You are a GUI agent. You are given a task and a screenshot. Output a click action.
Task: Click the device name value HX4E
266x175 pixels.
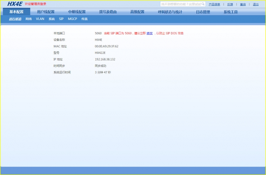click(99, 40)
